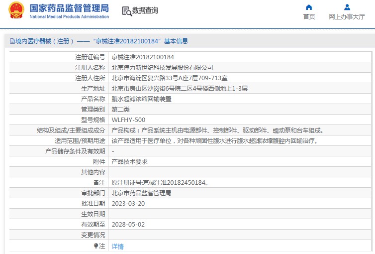Screen dimensions: 375x254
Task: Click 产品技术要求 attachment value
Action: 130,162
